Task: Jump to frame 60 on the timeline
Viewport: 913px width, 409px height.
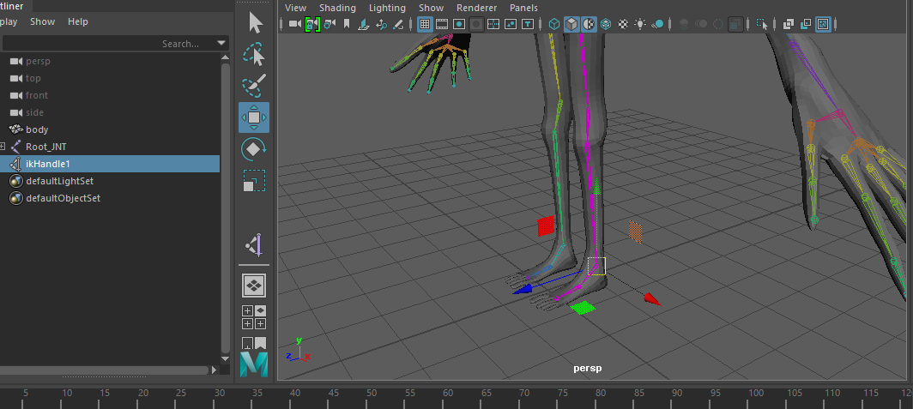Action: pos(448,394)
